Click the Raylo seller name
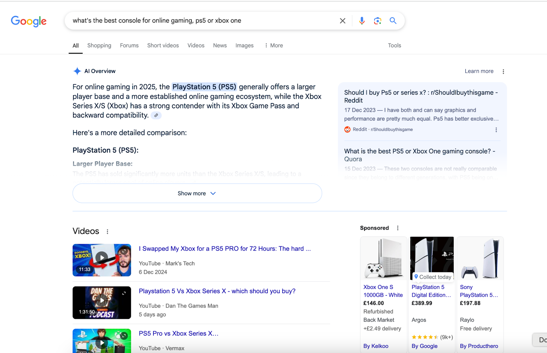Viewport: 547px width, 353px height. click(x=467, y=320)
